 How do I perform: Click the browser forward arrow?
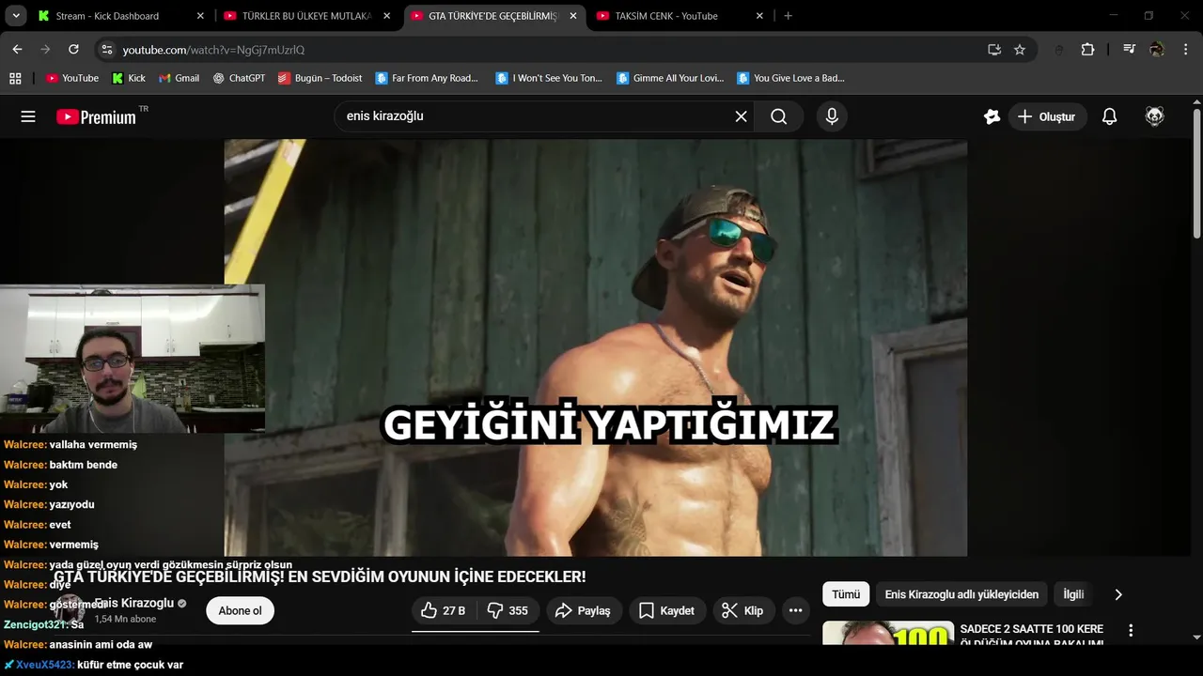coord(45,49)
